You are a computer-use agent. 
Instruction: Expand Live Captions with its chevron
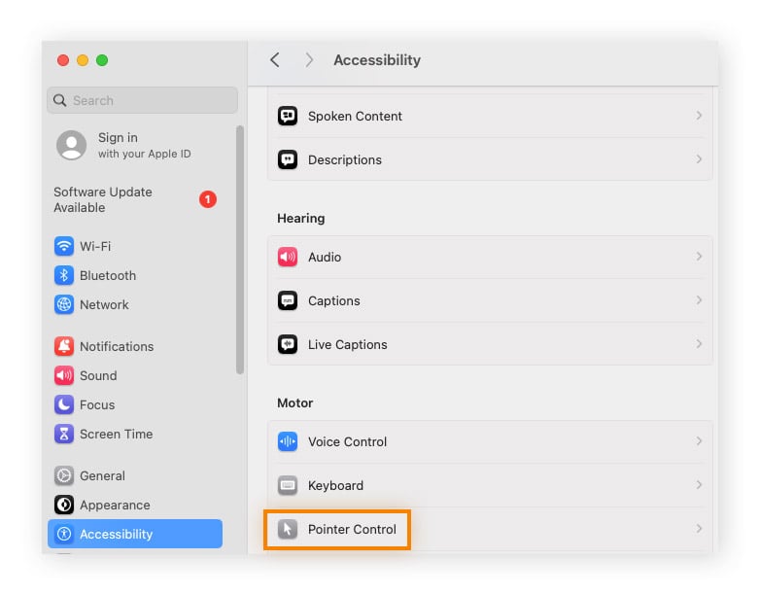(699, 344)
